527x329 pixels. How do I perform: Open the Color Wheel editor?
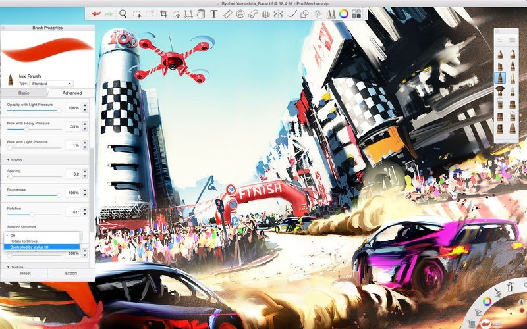click(x=343, y=14)
